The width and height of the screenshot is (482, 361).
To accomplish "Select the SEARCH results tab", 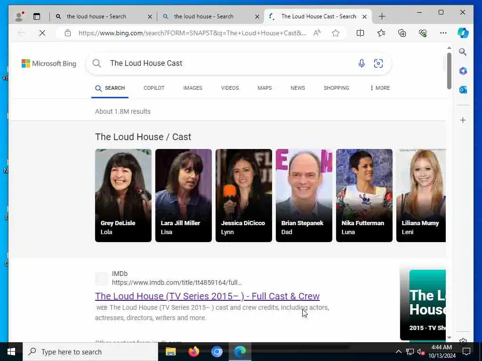I will tap(110, 88).
